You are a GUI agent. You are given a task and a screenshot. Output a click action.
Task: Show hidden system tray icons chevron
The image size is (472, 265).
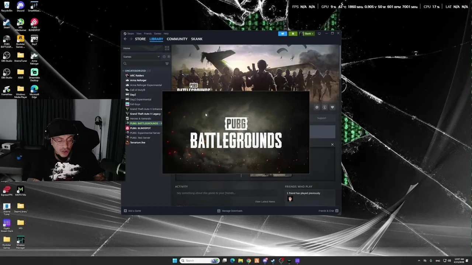(419, 261)
